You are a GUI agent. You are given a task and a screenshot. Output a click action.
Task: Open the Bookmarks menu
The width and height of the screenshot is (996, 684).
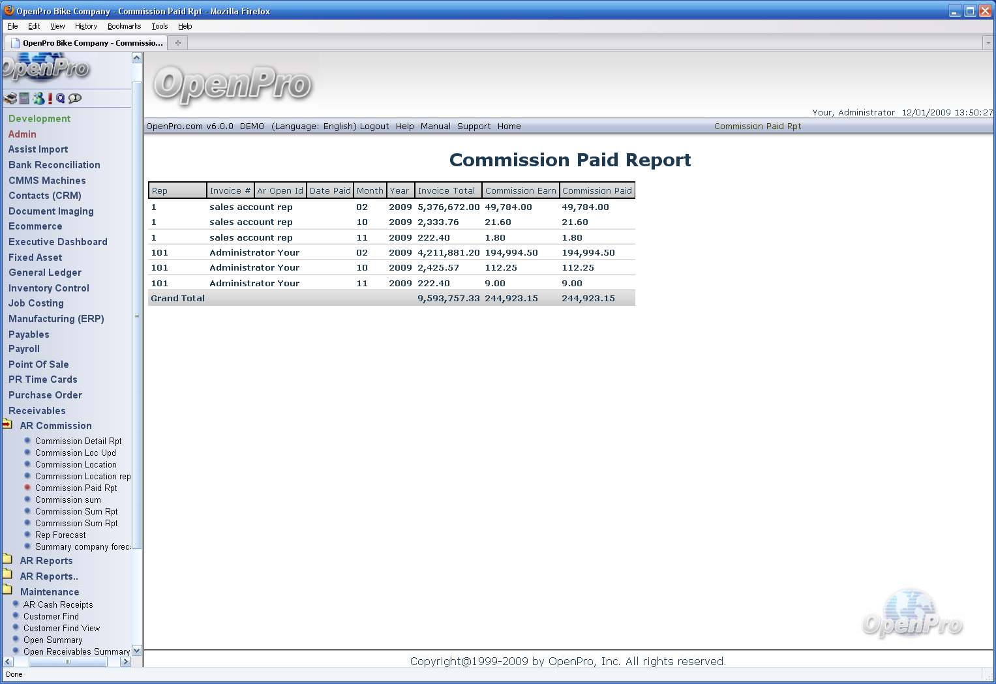click(x=124, y=26)
